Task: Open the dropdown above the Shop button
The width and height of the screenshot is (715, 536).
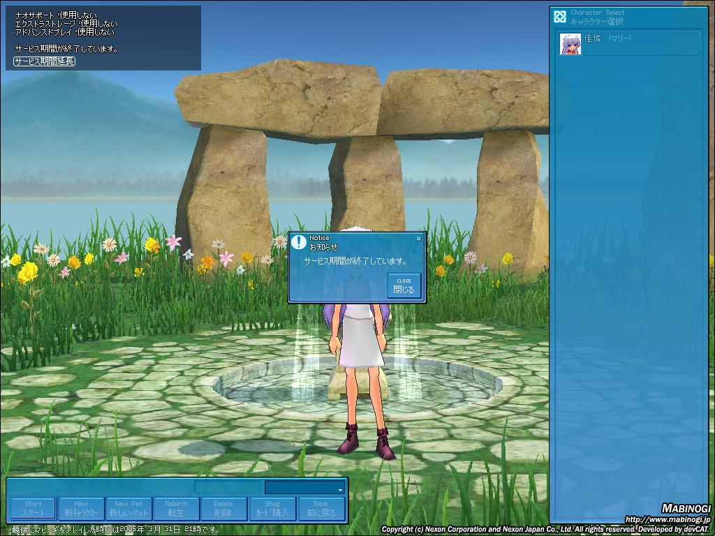Action: tap(304, 487)
